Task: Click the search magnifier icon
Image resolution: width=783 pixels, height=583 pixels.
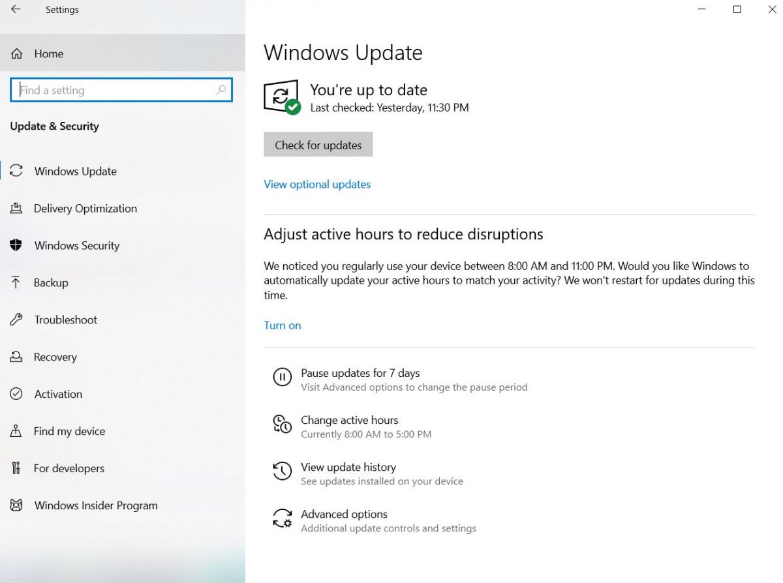Action: (x=221, y=90)
